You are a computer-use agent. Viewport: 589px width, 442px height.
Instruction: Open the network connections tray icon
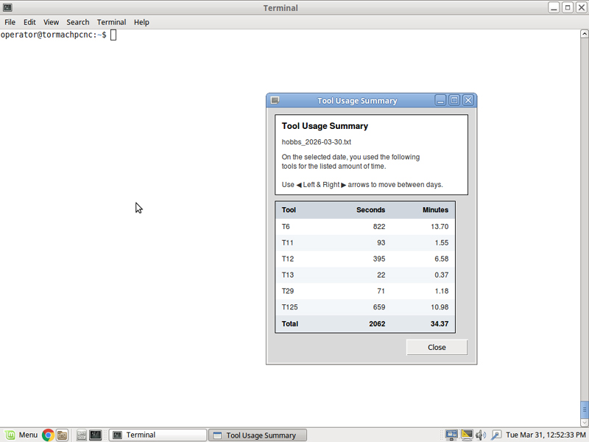click(451, 435)
